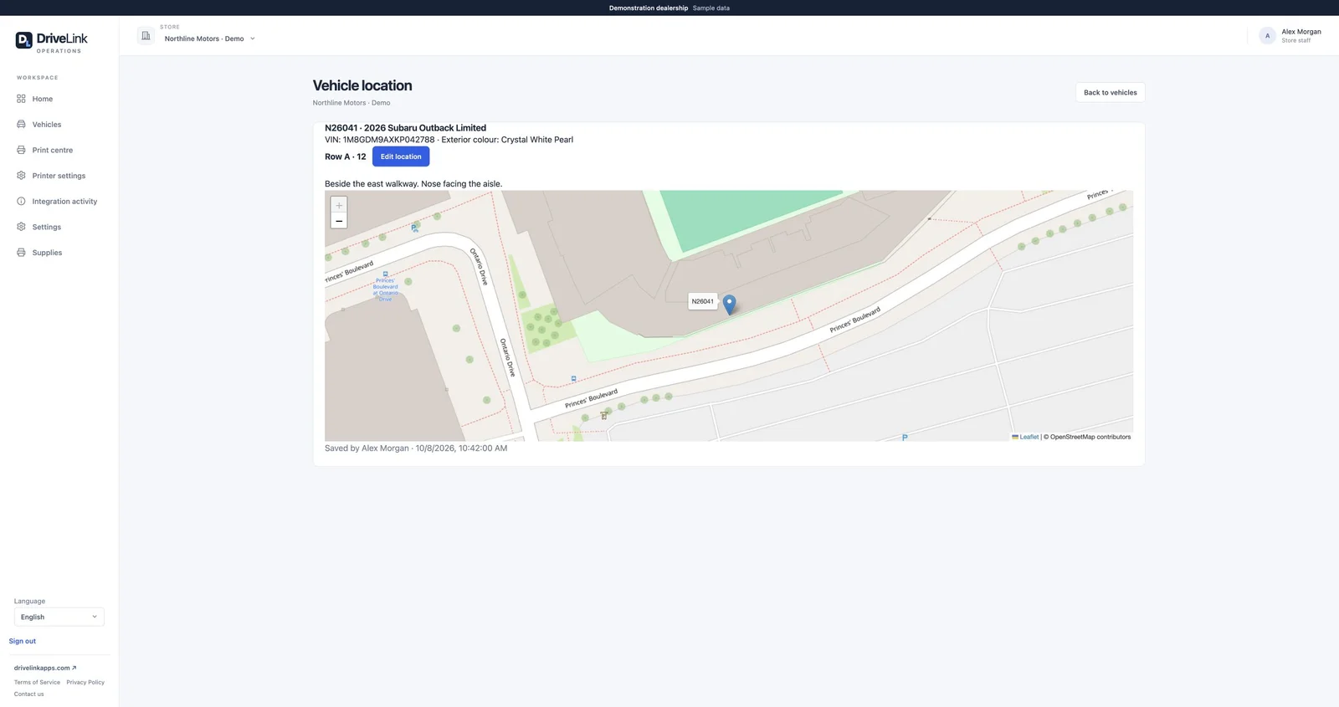1339x707 pixels.
Task: Click the N26041 map label
Action: (703, 301)
